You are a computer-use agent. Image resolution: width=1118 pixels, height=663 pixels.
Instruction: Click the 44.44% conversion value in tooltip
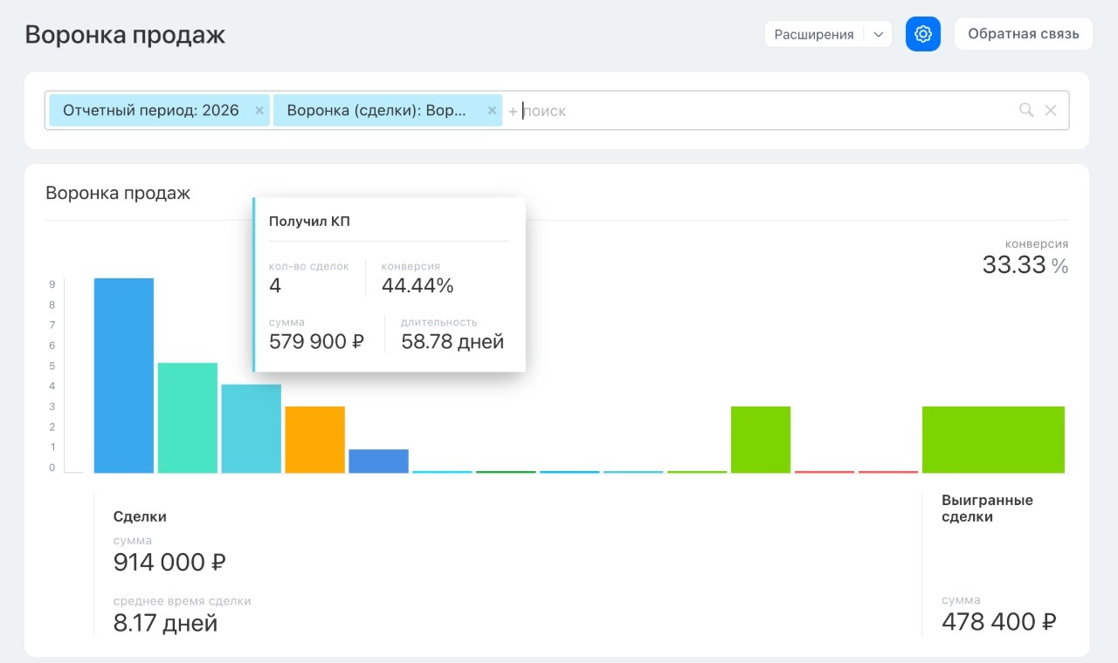click(x=418, y=285)
